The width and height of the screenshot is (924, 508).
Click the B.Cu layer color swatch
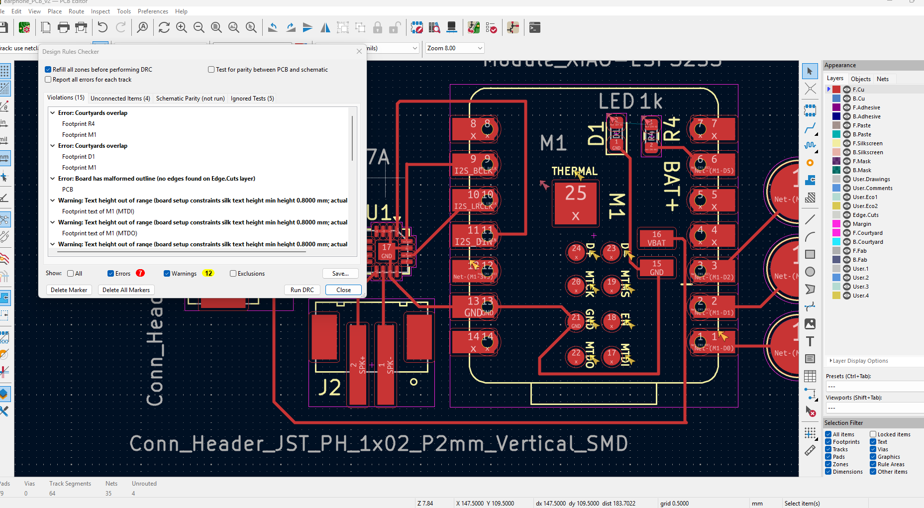click(836, 99)
